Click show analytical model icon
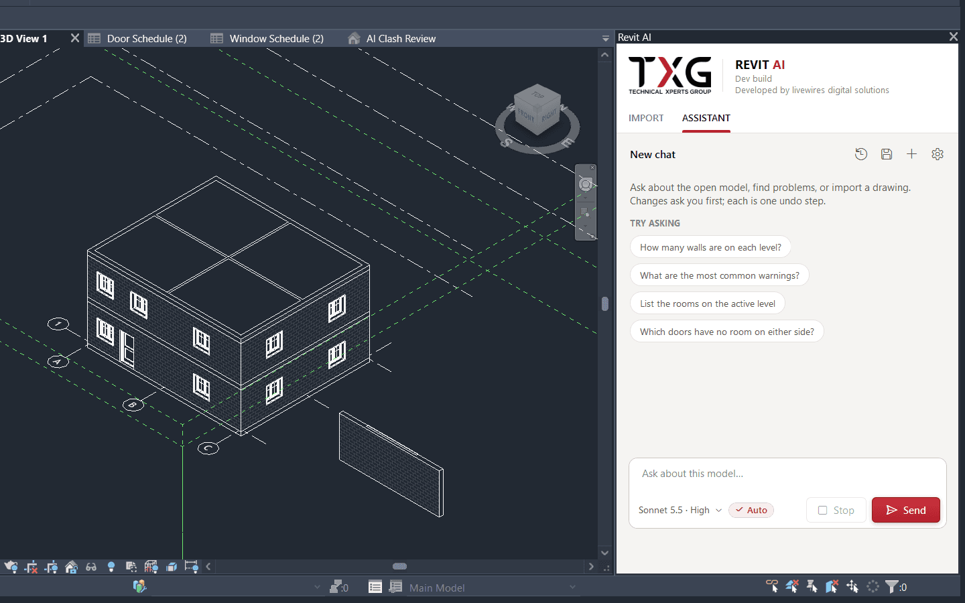 coord(151,567)
